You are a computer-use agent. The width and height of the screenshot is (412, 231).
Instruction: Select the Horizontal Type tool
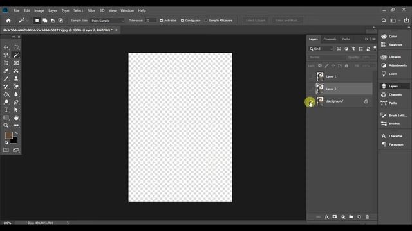click(x=6, y=110)
